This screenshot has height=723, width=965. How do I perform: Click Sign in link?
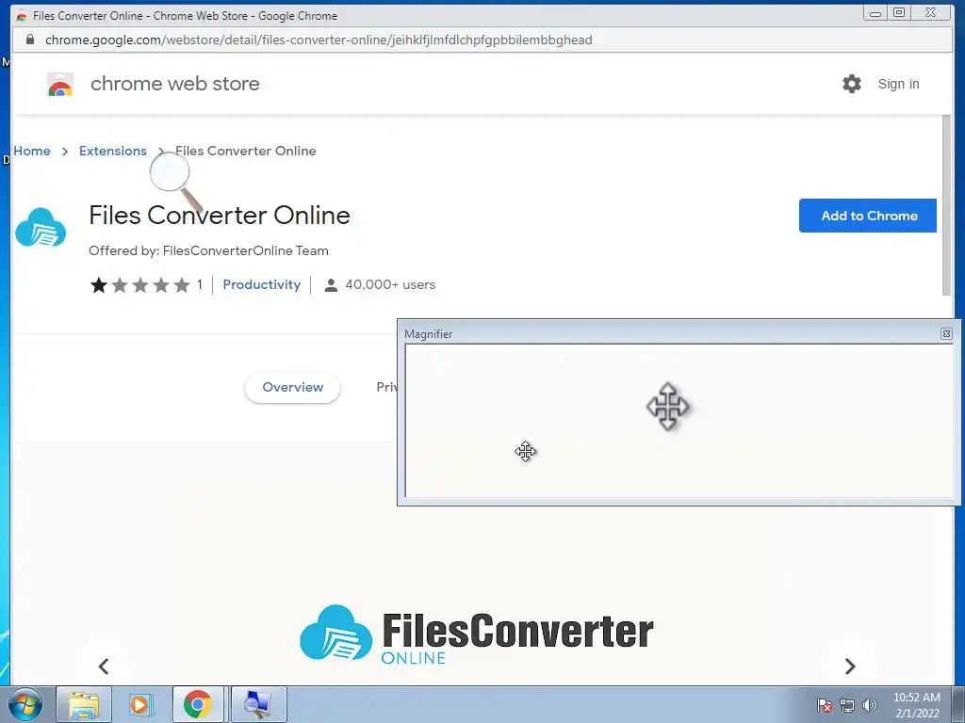click(898, 84)
